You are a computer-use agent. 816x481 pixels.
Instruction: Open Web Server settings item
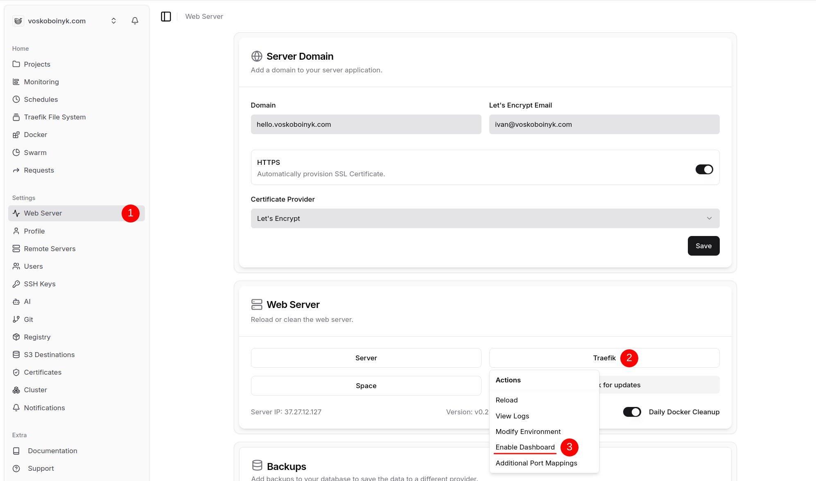76,213
